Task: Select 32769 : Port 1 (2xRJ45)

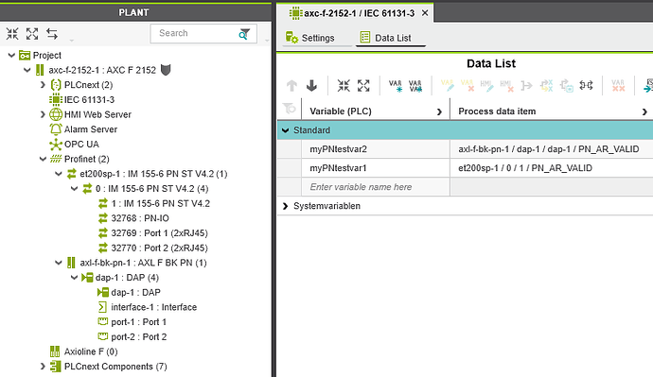Action: (160, 233)
